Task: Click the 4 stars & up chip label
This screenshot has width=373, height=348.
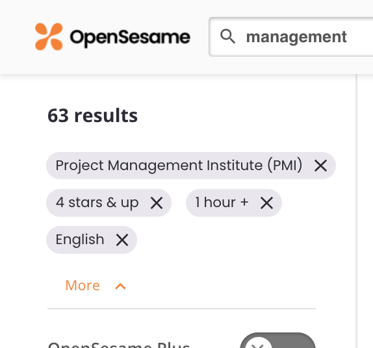Action: (97, 203)
